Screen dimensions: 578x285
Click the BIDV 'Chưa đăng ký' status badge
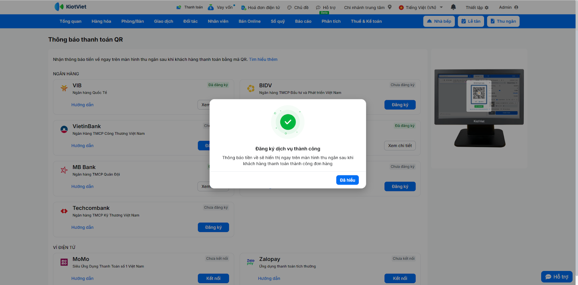(x=402, y=85)
